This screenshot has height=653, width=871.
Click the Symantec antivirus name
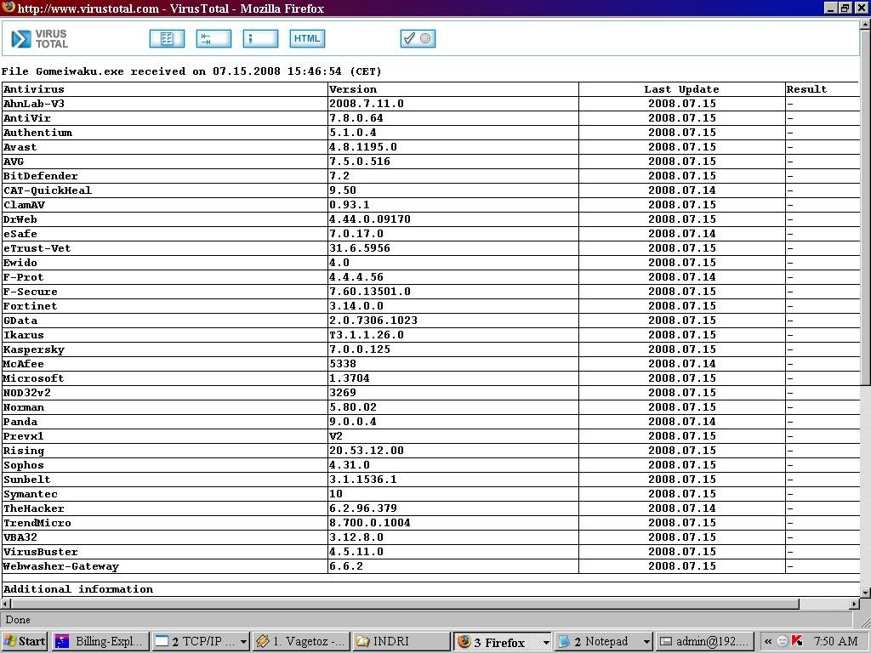click(x=30, y=494)
